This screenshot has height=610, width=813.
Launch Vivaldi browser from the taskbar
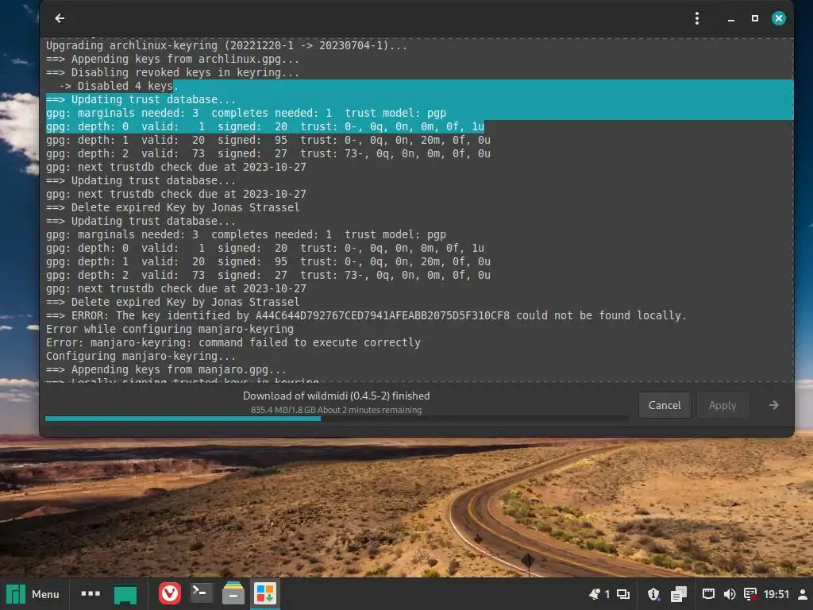[170, 593]
